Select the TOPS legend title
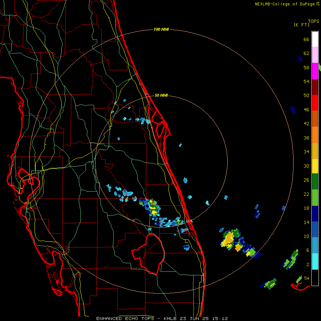321x321 pixels. [314, 21]
